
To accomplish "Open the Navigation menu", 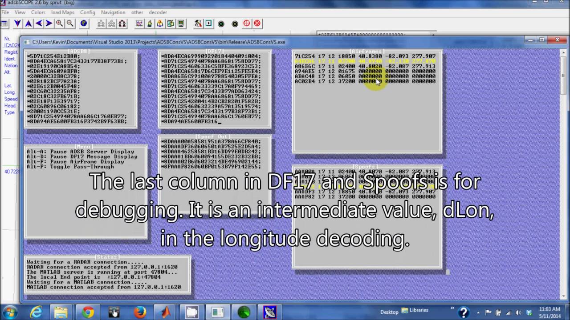I will pyautogui.click(x=113, y=12).
